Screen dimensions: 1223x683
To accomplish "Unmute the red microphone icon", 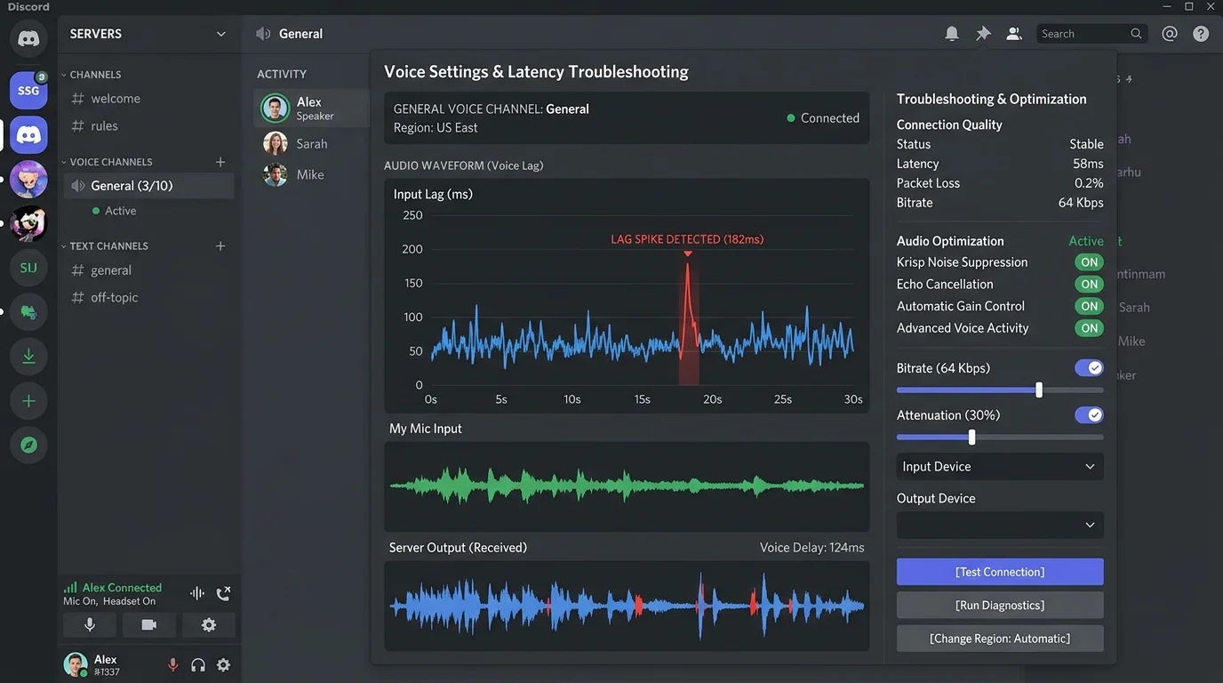I will click(173, 665).
